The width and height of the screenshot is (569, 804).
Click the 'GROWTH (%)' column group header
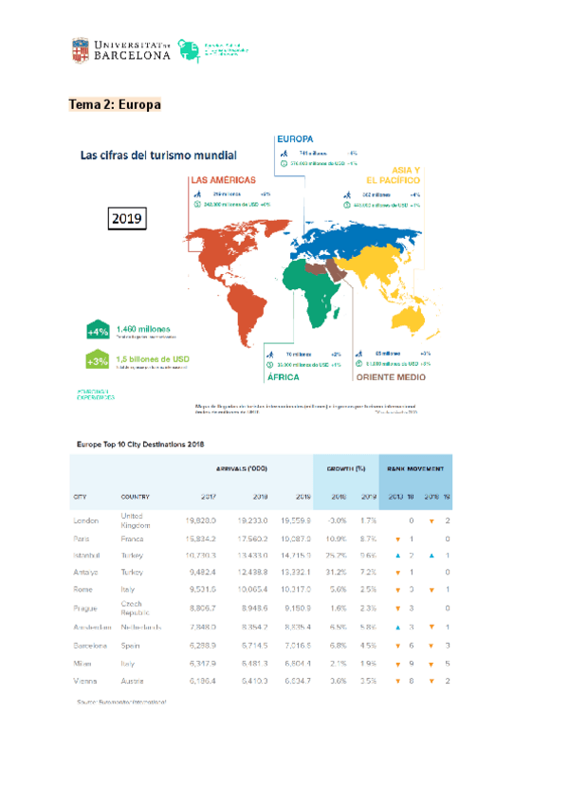coord(346,468)
